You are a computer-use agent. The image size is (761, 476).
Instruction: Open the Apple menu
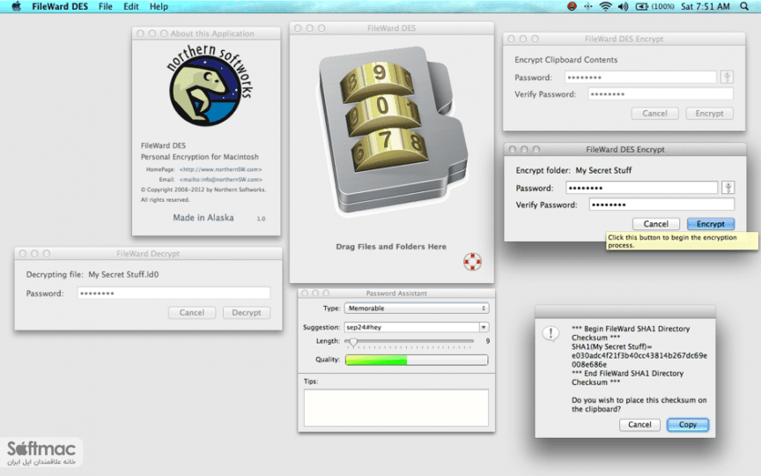17,6
